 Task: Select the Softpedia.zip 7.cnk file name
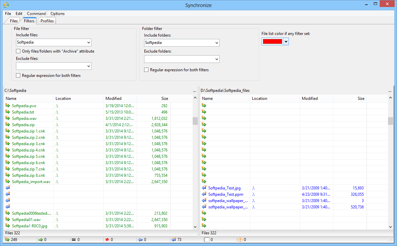[x=28, y=169]
